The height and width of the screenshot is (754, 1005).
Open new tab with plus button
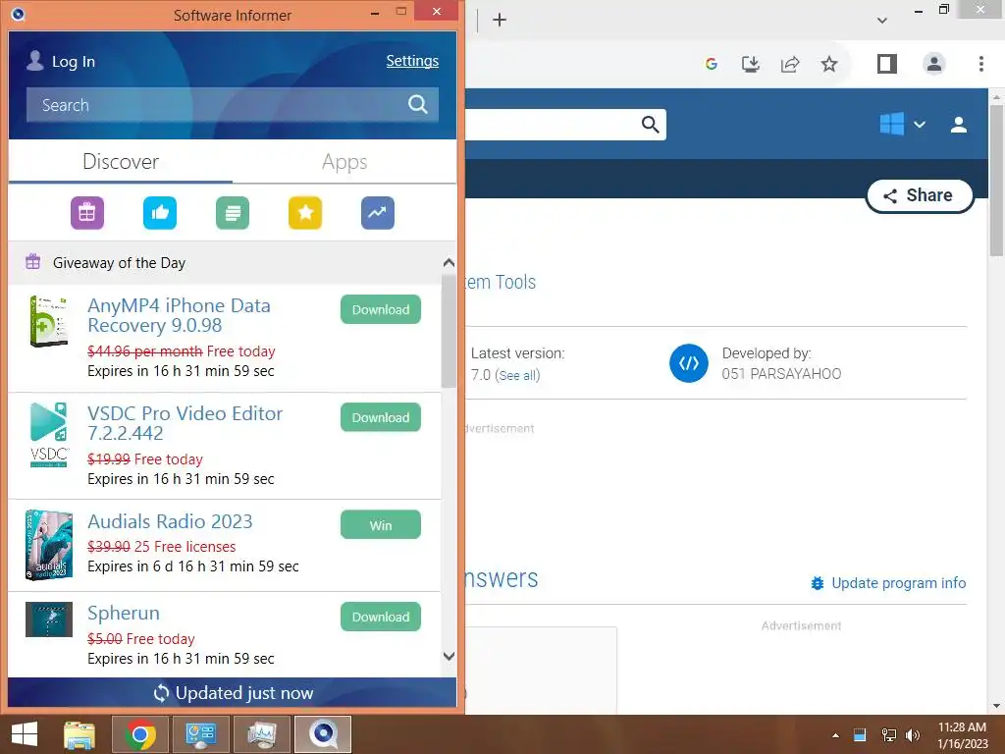click(500, 20)
